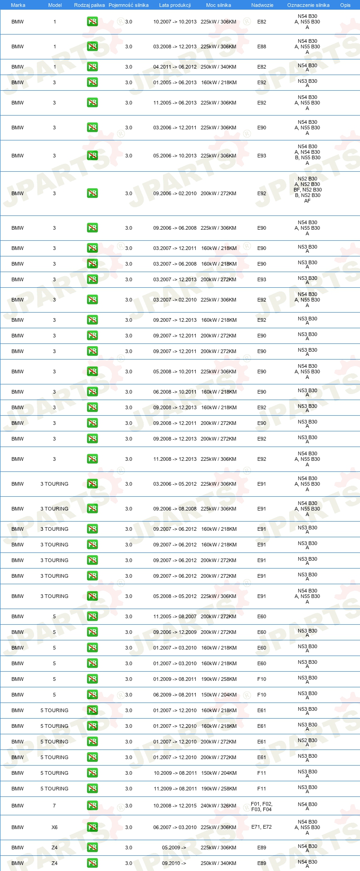The image size is (360, 871).
Task: Click production date 10.2008 -> 12.2015
Action: click(x=175, y=806)
